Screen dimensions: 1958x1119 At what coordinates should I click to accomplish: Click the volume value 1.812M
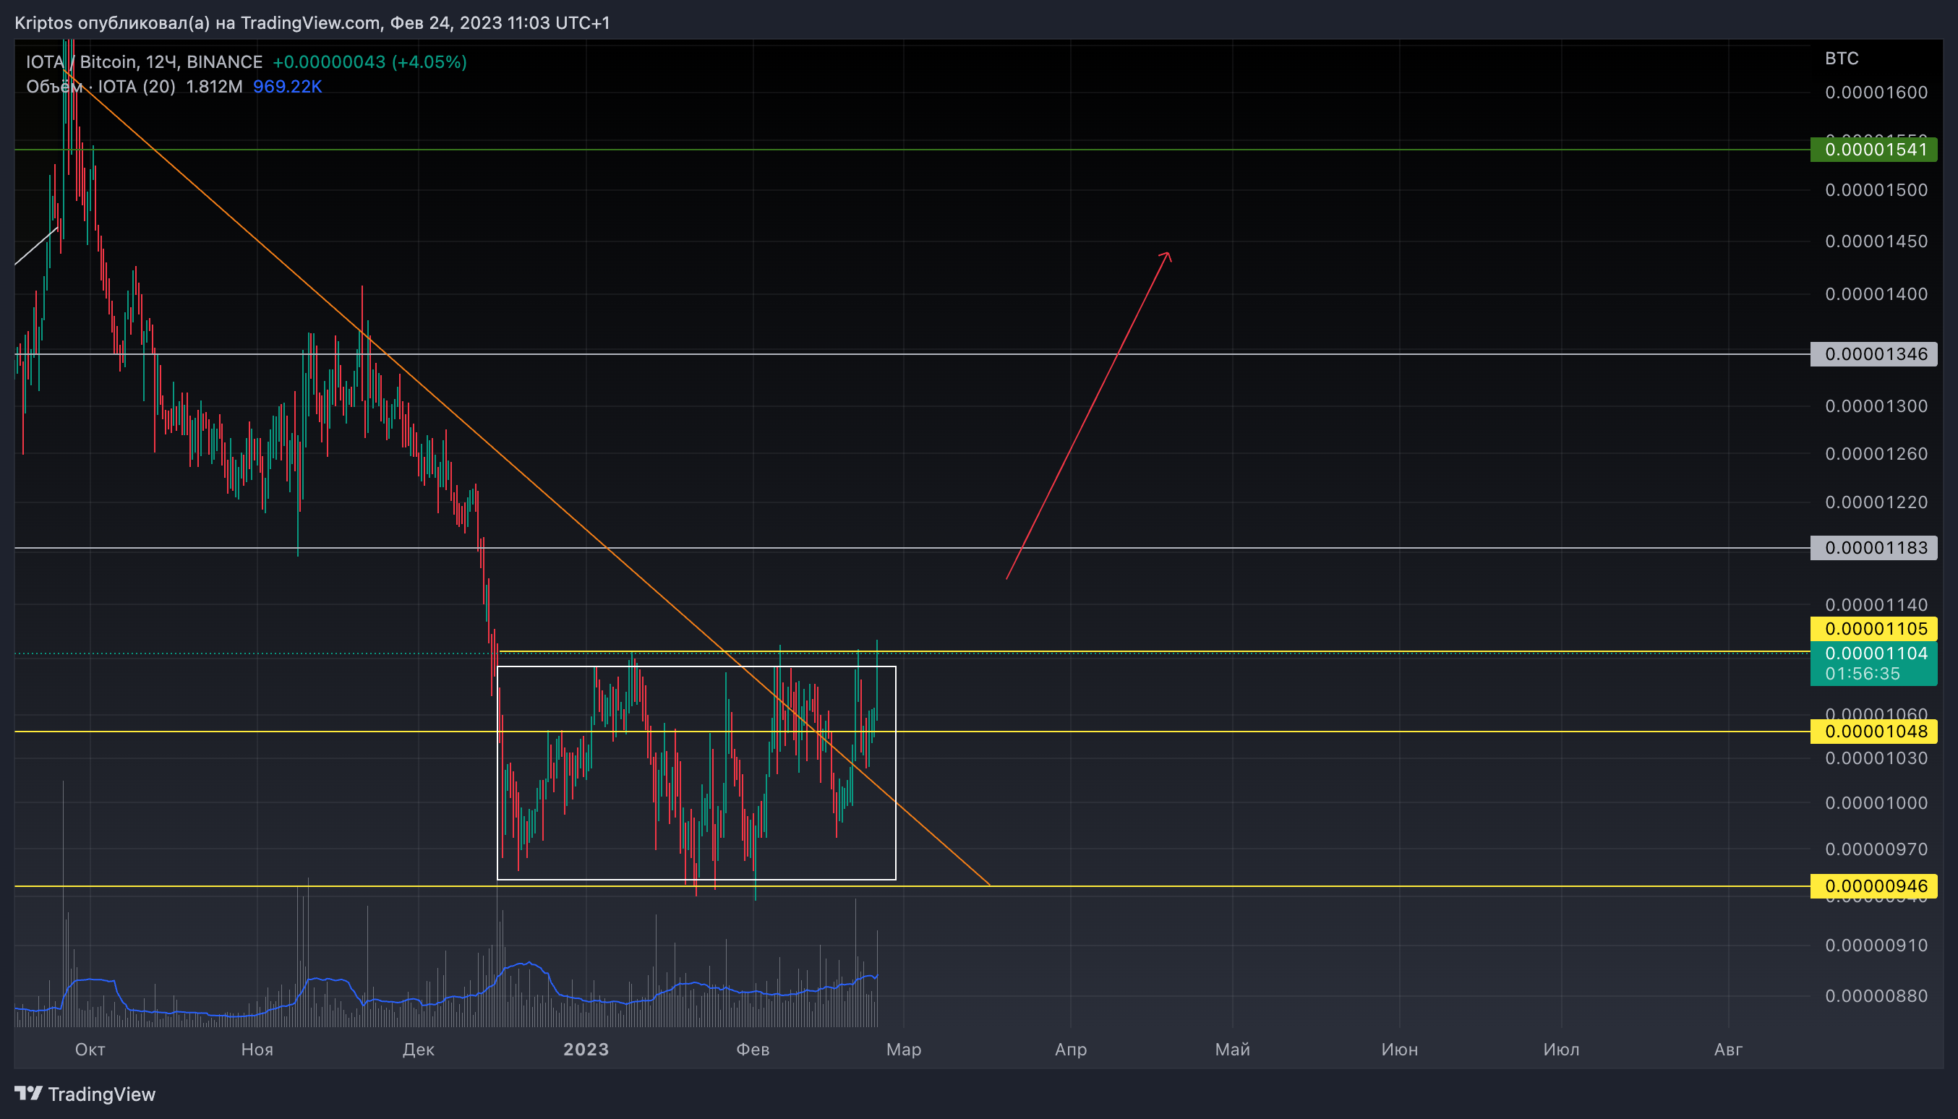click(215, 86)
